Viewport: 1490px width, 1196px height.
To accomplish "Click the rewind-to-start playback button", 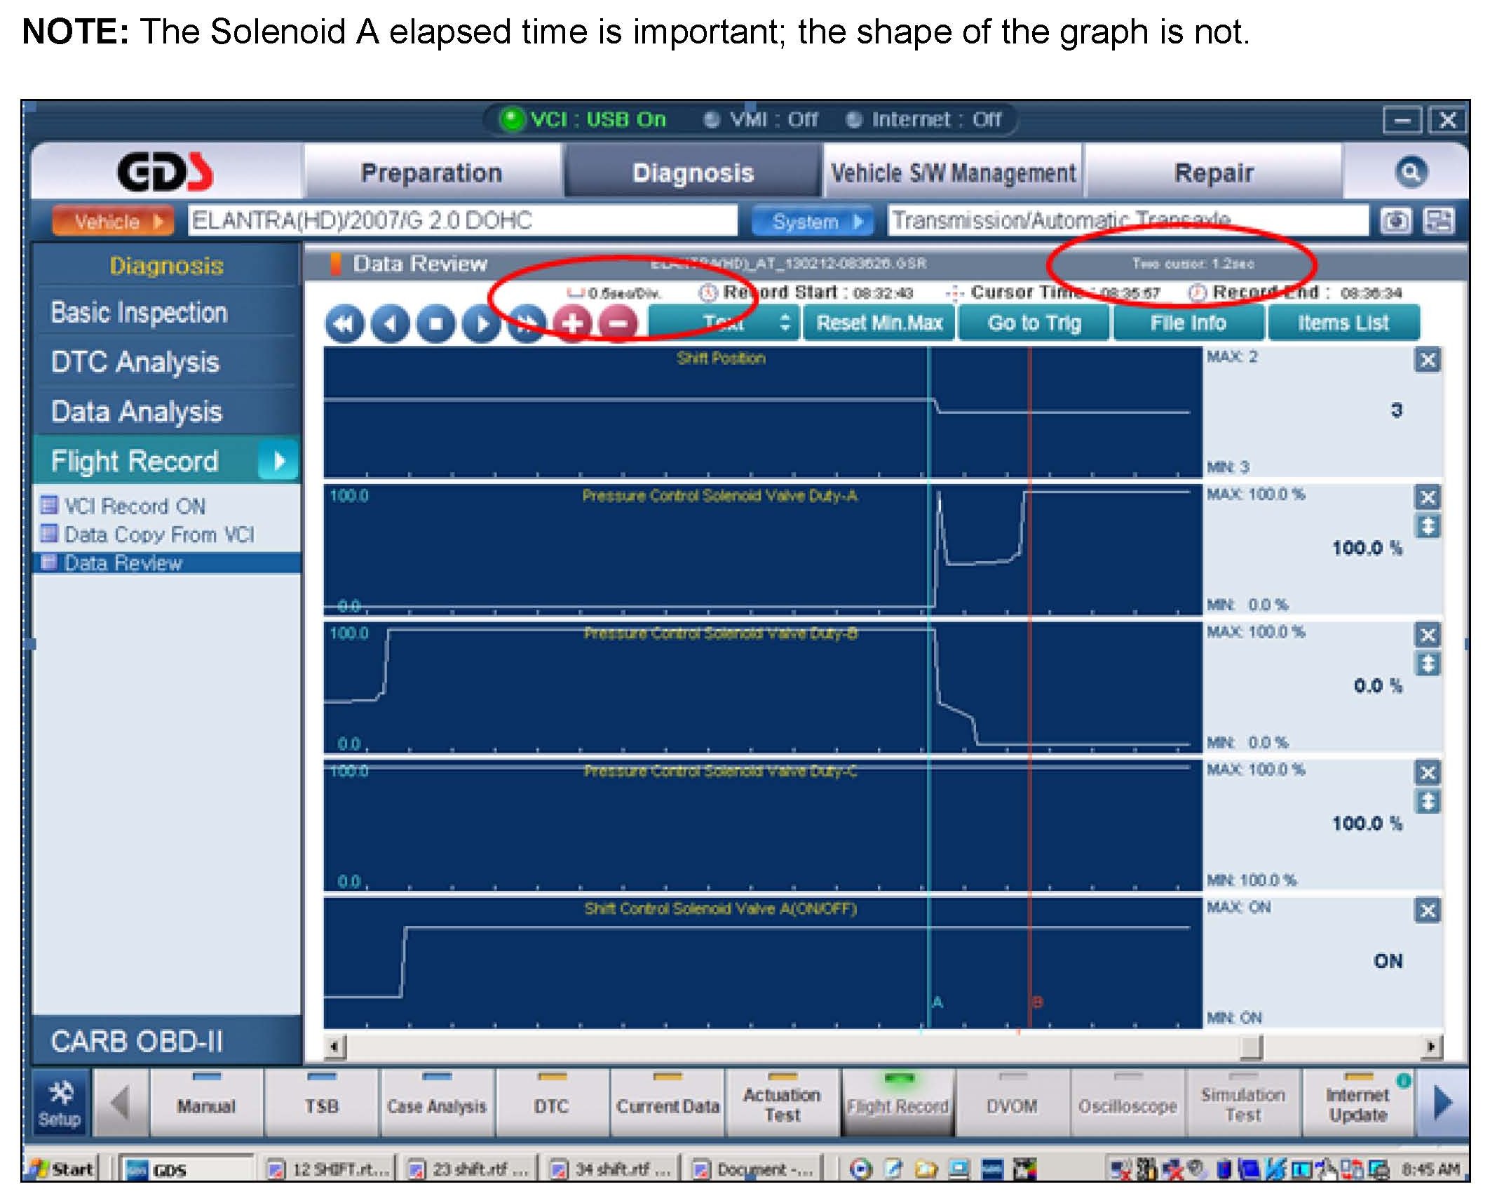I will [344, 323].
